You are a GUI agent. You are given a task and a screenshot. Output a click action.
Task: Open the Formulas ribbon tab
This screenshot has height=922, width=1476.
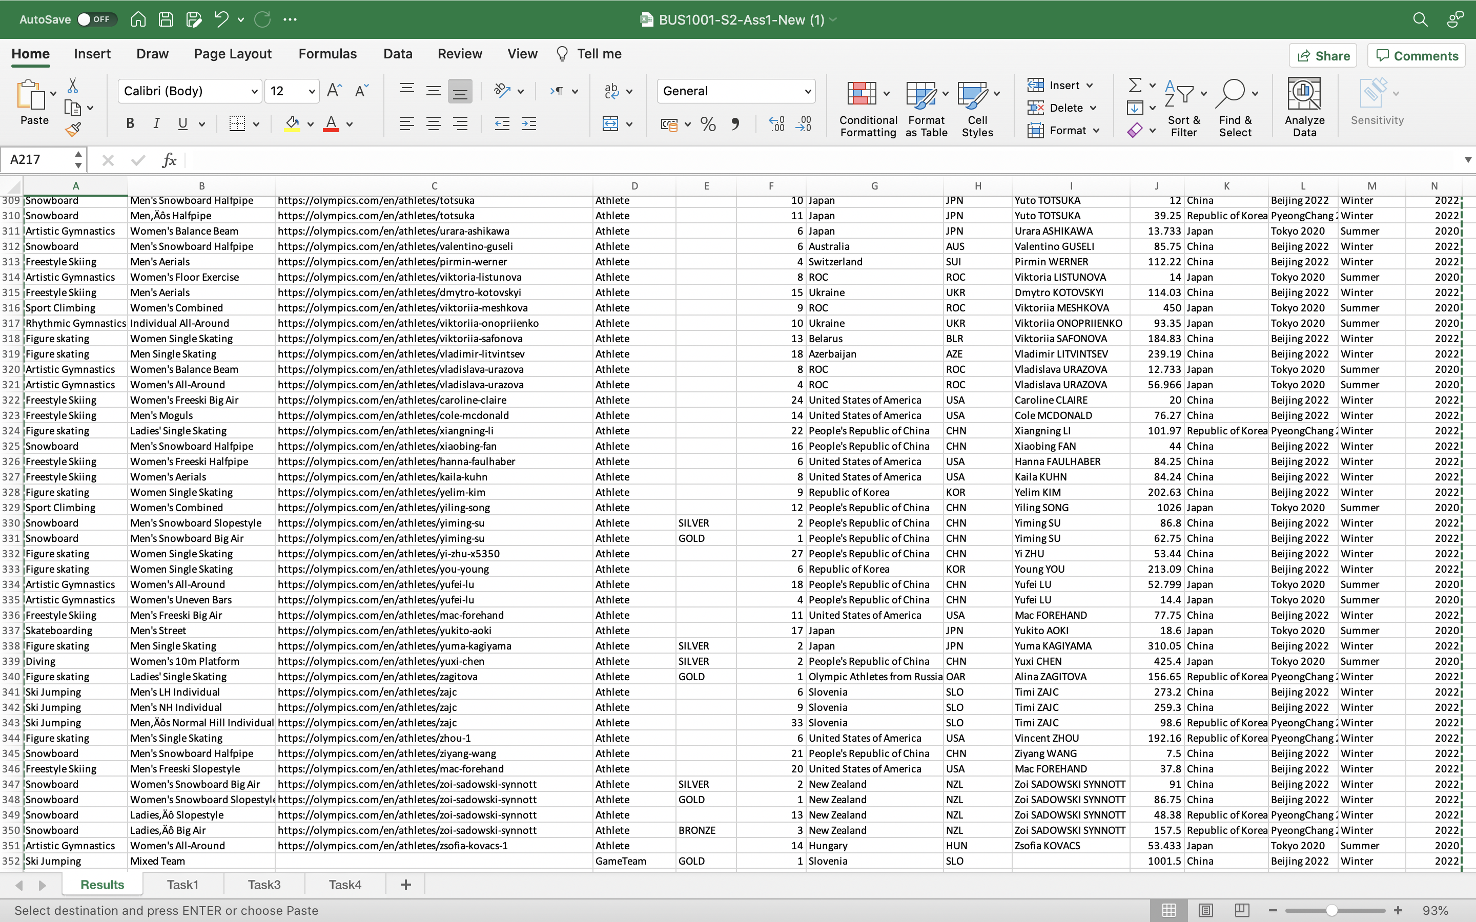[327, 54]
